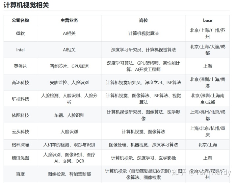Click the 上海/杭州/北京/成都 base cell

(207, 115)
